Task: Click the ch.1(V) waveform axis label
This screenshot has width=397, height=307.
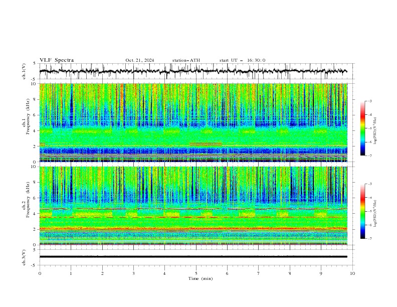Action: [24, 71]
